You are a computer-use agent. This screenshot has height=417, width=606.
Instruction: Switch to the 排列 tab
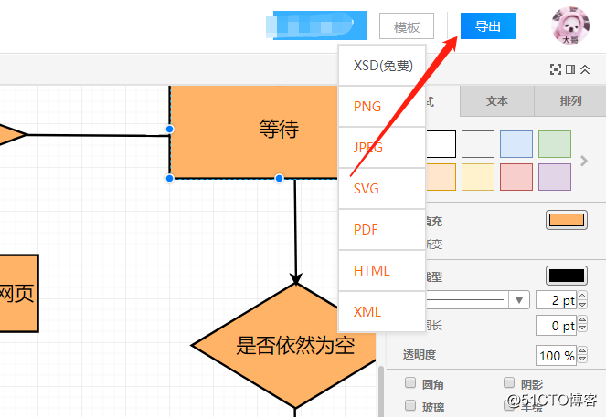click(570, 101)
